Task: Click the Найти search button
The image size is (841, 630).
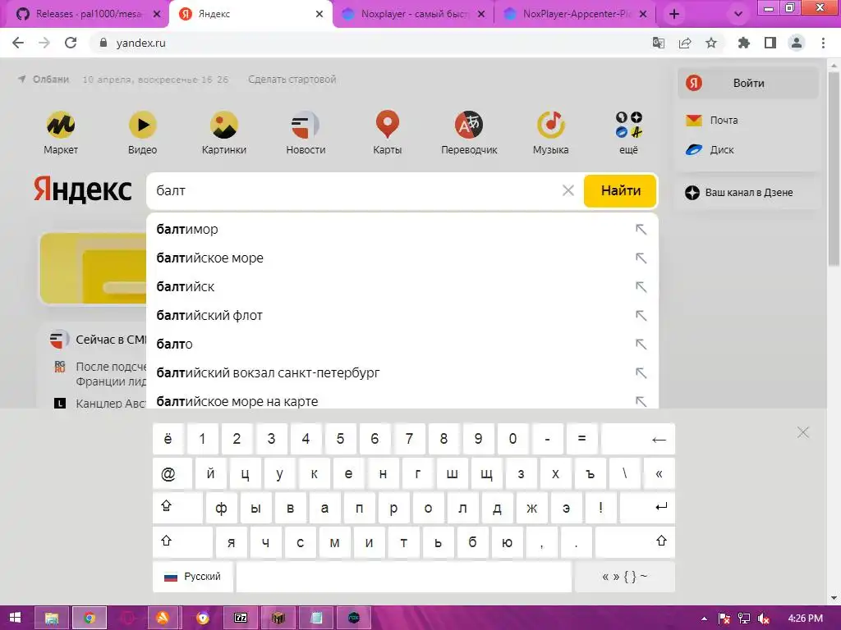Action: (x=620, y=190)
